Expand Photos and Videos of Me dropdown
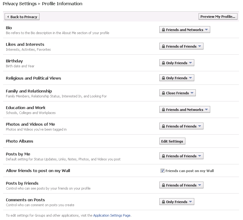The height and width of the screenshot is (220, 243). coord(181,126)
